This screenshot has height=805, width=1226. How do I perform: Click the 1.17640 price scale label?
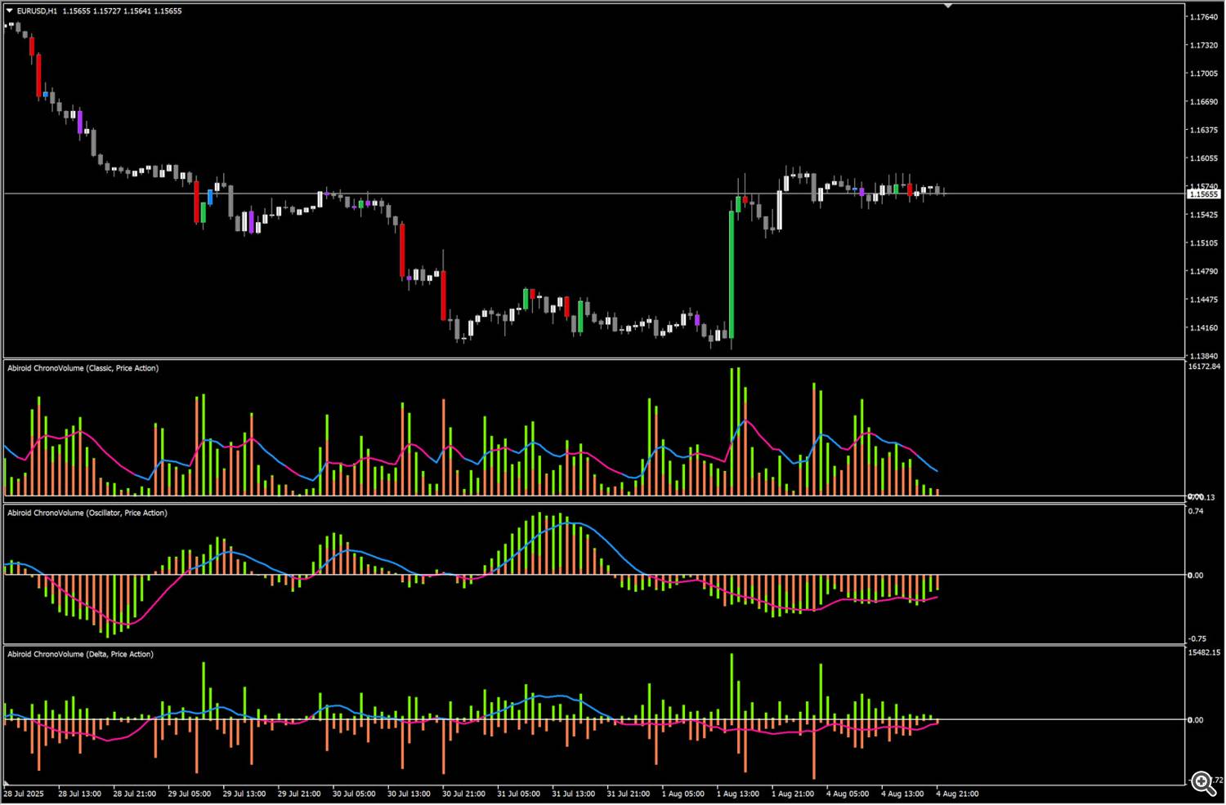(1203, 17)
